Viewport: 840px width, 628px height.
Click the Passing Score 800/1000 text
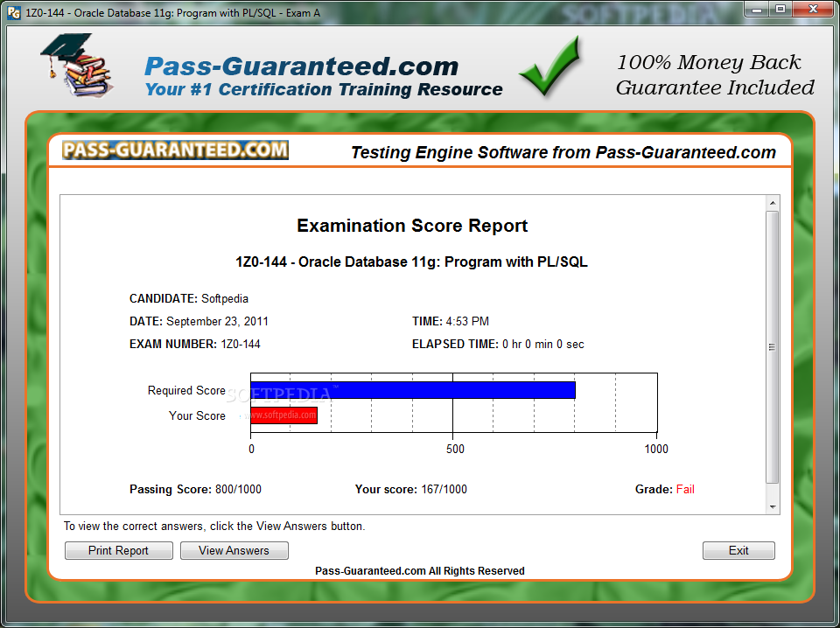195,489
